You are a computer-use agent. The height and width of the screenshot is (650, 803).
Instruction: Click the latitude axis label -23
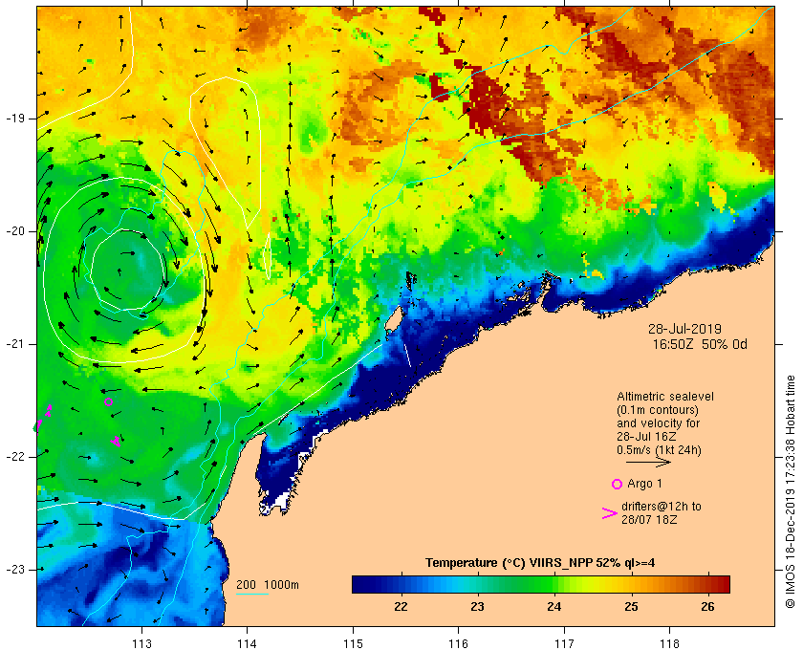point(14,569)
